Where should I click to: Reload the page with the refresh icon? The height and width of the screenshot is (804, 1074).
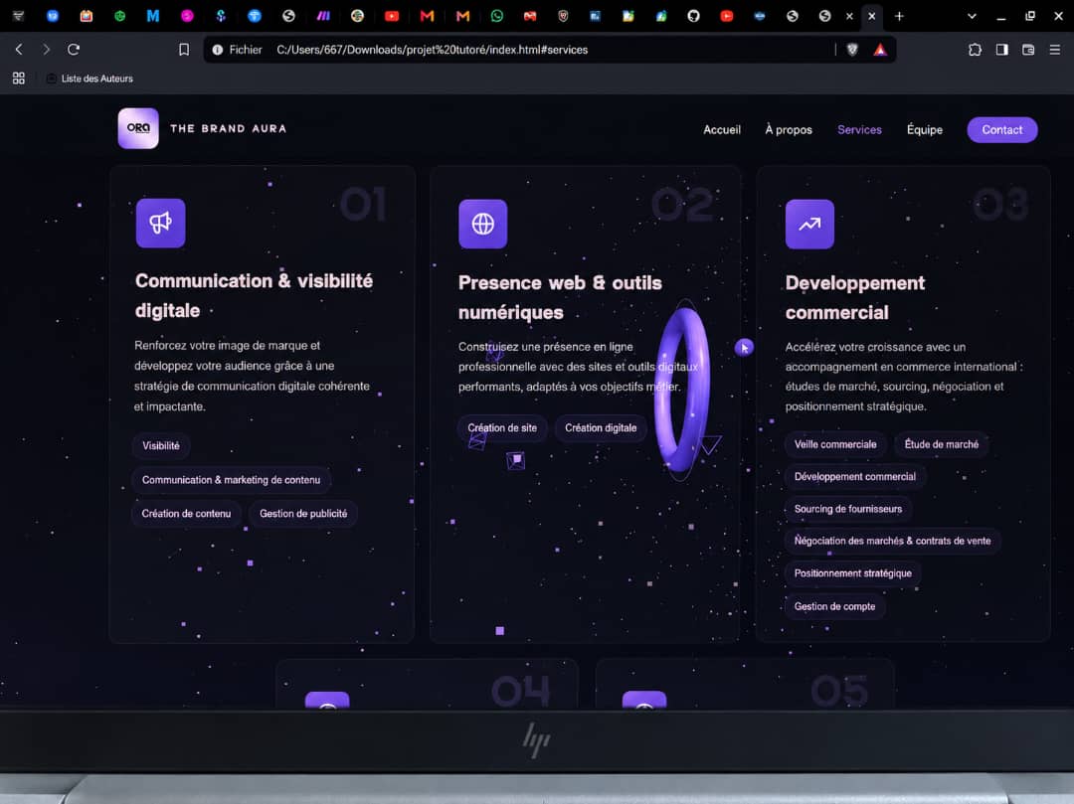coord(74,50)
